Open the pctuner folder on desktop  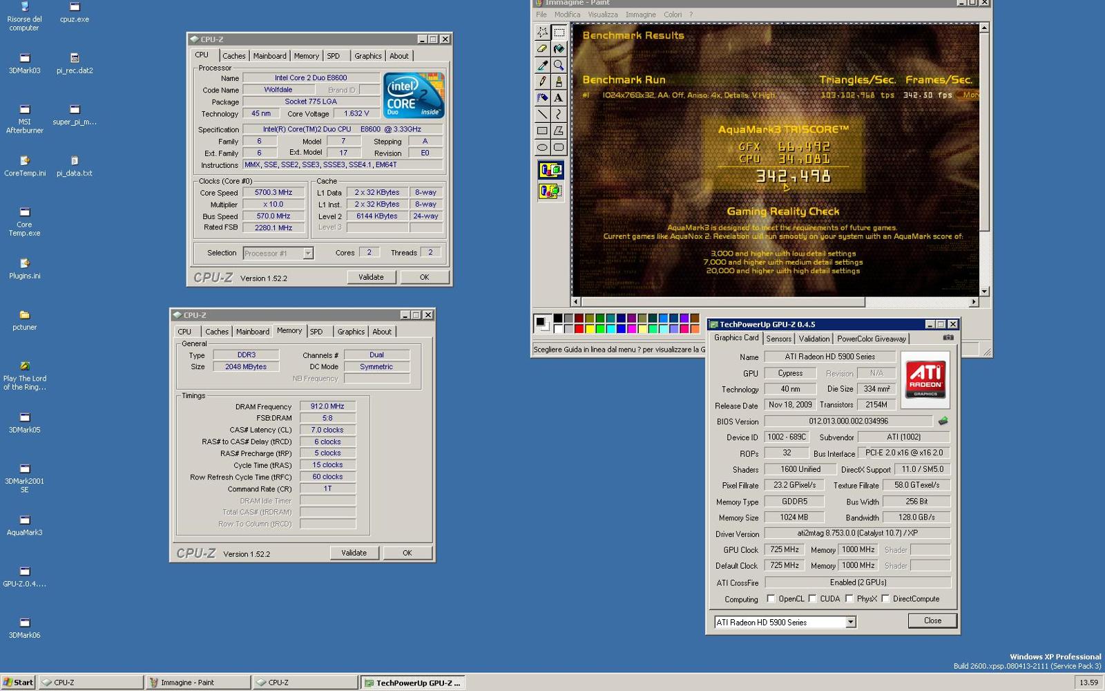[25, 320]
